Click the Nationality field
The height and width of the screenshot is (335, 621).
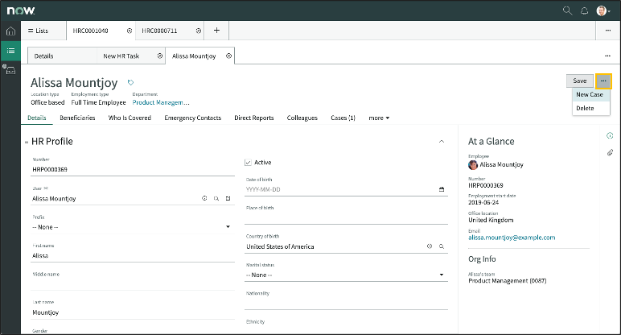pos(346,304)
